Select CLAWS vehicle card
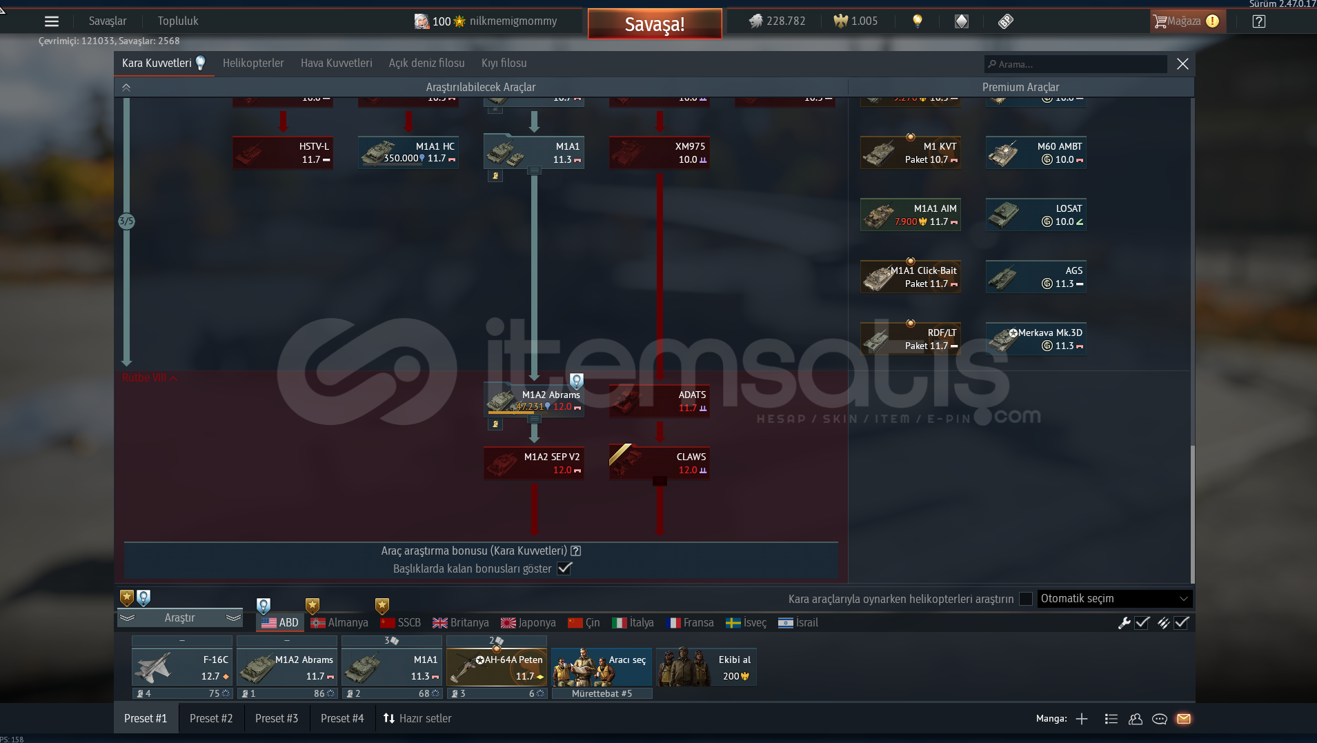This screenshot has width=1317, height=743. click(x=660, y=463)
